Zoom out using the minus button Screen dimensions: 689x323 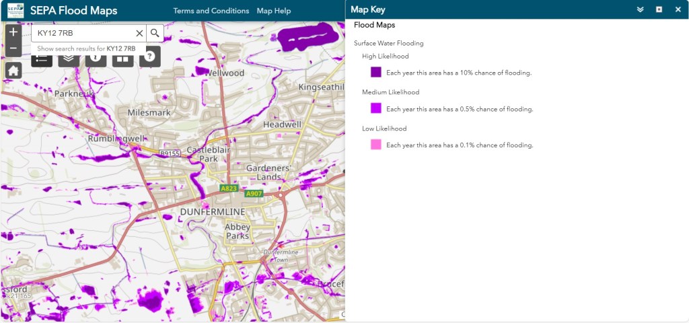[x=13, y=49]
